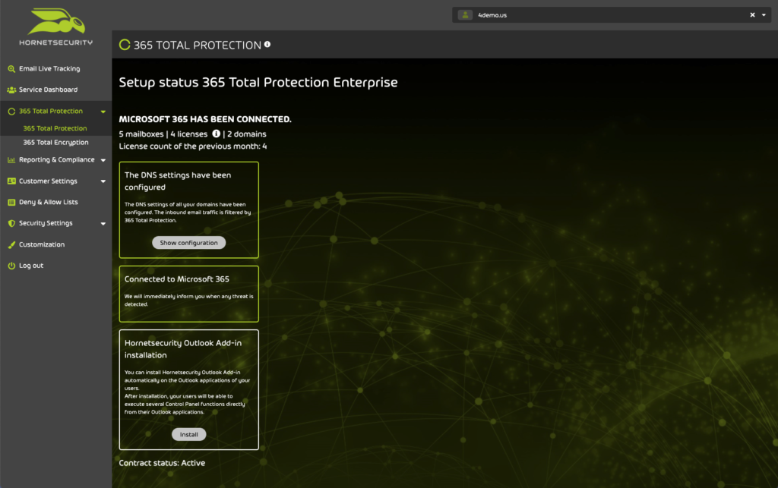The height and width of the screenshot is (488, 778).
Task: Select 365 Total Protection submenu item
Action: pos(55,128)
